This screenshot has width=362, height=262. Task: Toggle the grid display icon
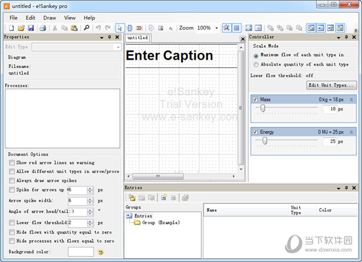[x=237, y=28]
